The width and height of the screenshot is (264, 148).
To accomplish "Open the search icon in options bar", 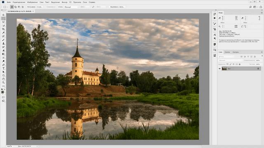I will [250, 7].
